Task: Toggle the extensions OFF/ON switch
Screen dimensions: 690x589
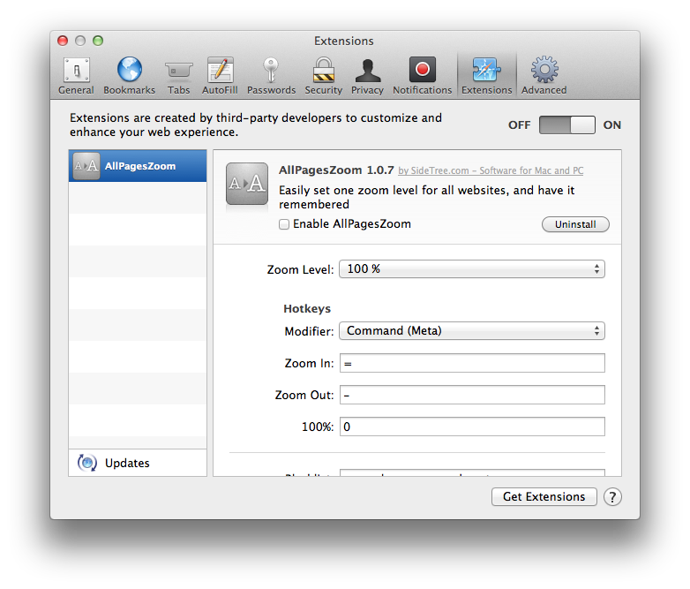Action: click(x=566, y=125)
